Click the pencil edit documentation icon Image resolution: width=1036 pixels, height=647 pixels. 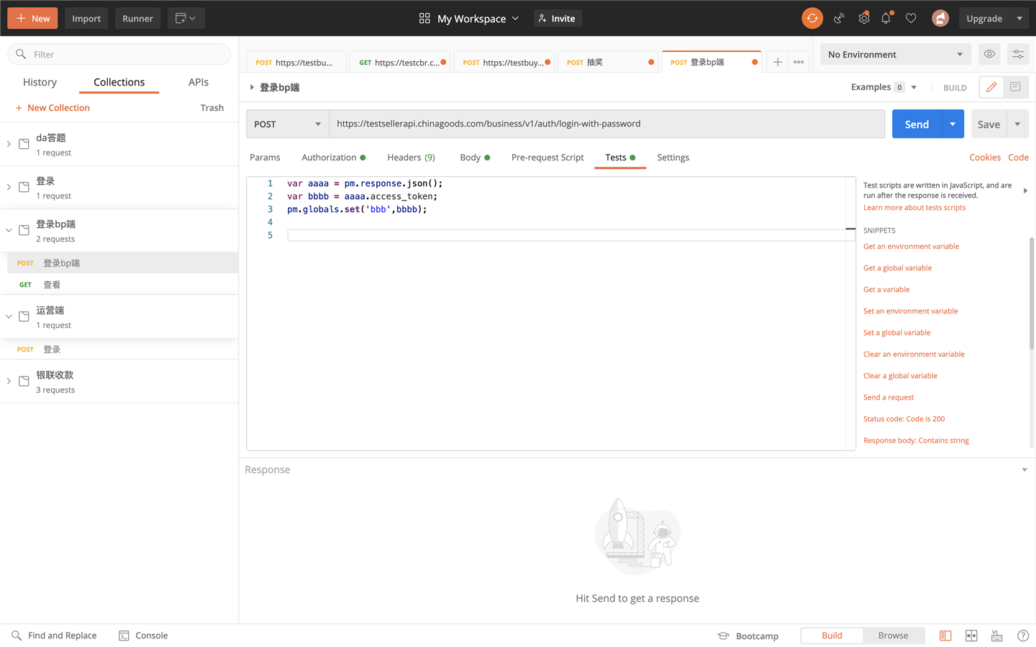point(991,87)
